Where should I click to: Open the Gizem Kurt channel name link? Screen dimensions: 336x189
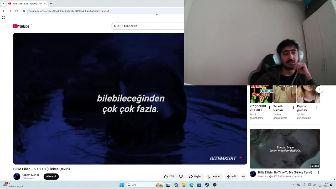29,175
